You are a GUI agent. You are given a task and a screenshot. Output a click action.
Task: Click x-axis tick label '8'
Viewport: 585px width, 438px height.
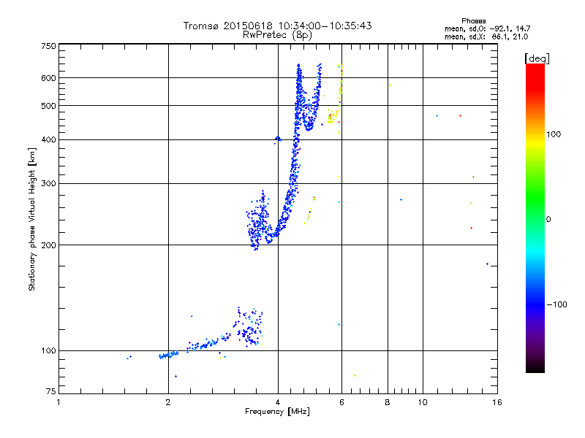(388, 402)
